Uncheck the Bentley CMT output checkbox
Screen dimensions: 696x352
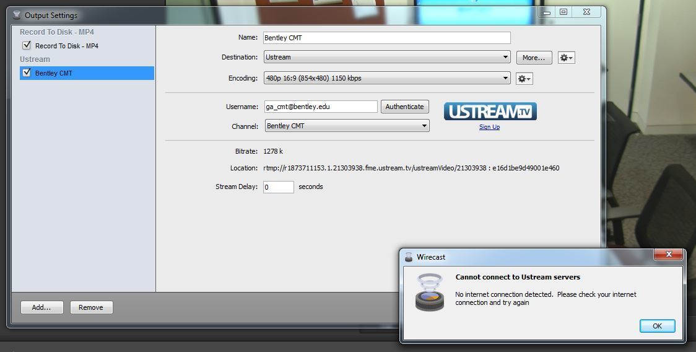[x=27, y=73]
